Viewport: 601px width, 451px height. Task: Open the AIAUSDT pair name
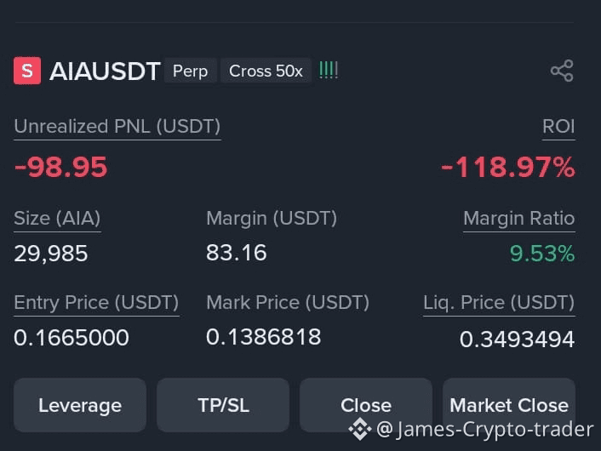[105, 71]
